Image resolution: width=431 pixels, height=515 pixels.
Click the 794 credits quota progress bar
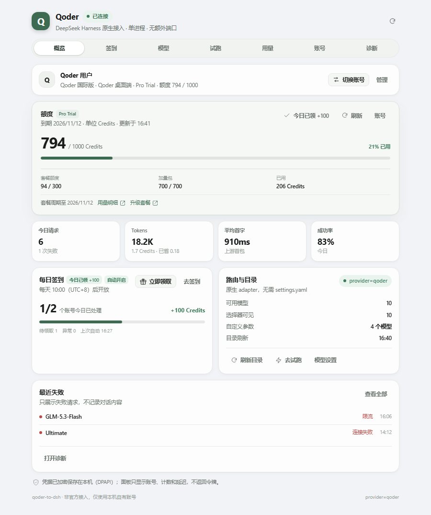215,158
